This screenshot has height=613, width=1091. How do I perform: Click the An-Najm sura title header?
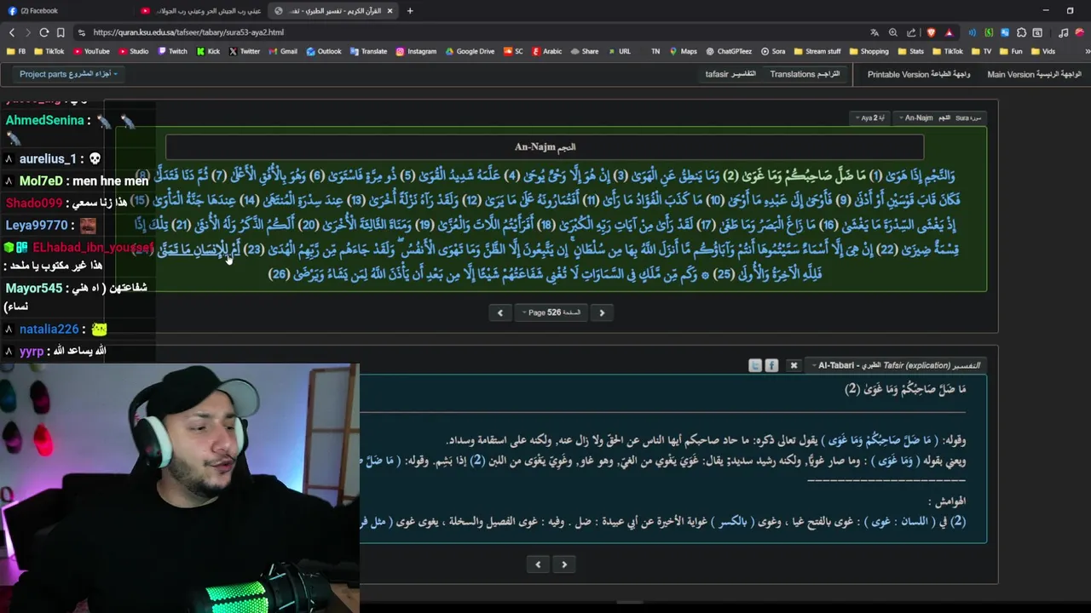point(545,147)
